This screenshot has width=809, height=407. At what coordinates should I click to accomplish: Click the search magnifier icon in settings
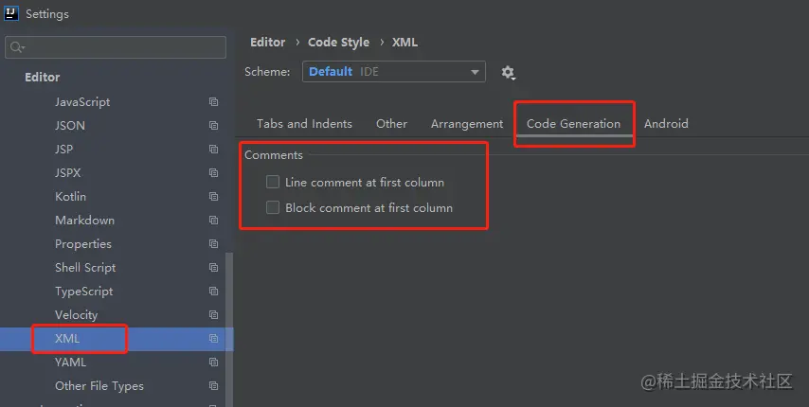pyautogui.click(x=16, y=47)
